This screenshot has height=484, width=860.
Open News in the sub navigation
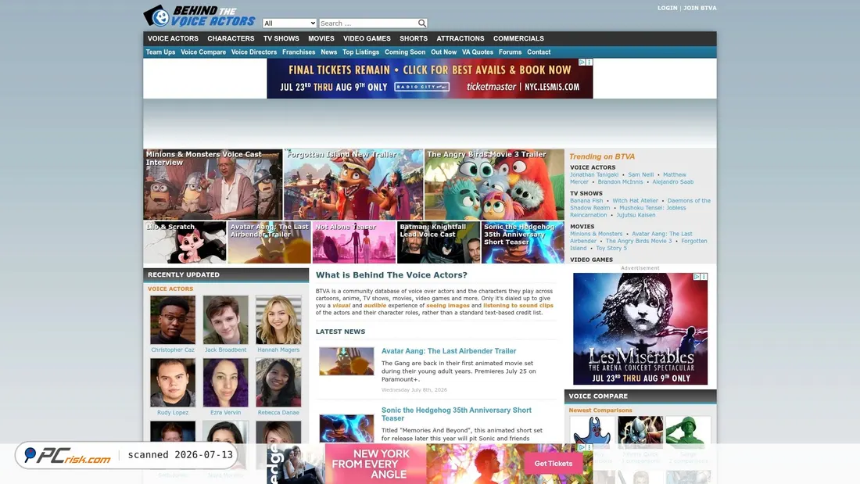pos(328,52)
